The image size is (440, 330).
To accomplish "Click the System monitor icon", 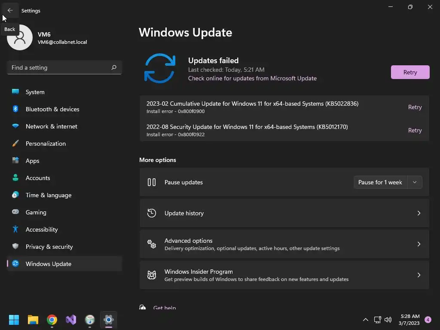I will [15, 92].
